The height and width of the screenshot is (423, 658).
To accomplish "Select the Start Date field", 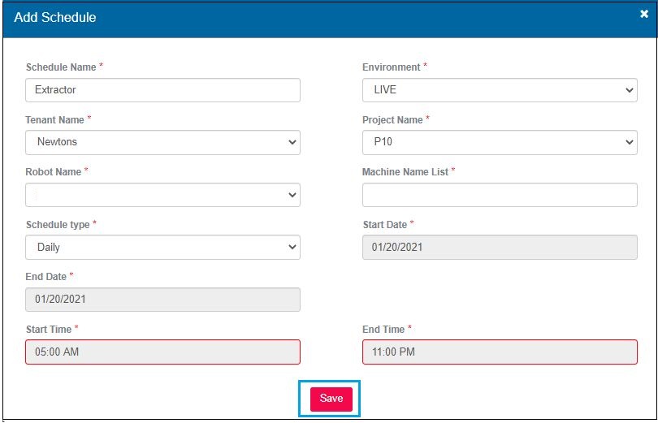I will [x=499, y=247].
